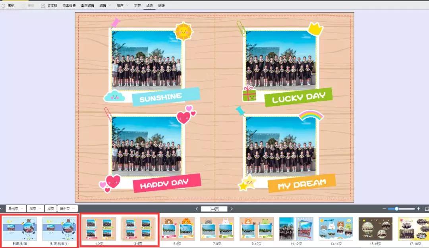Select the teal pushpin sticker
This screenshot has height=248, width=429.
click(x=240, y=111)
